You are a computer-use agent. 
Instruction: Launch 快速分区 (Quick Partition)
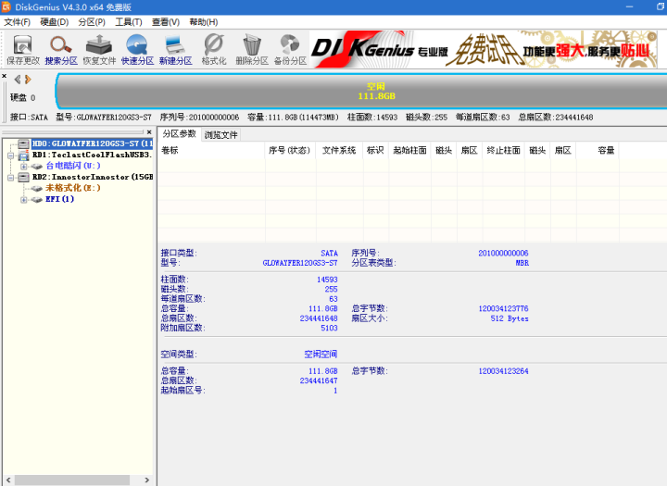coord(137,48)
